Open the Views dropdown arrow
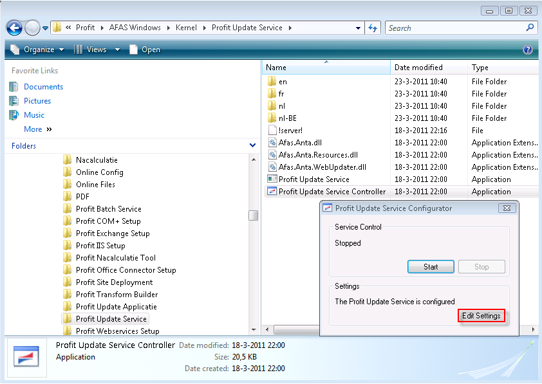542x384 pixels. tap(117, 50)
